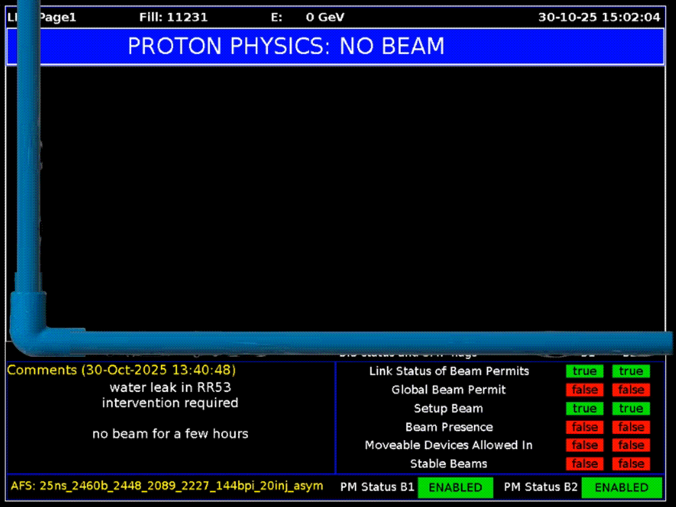This screenshot has height=507, width=676.
Task: Click the B1 Link Status true flag
Action: coord(584,371)
